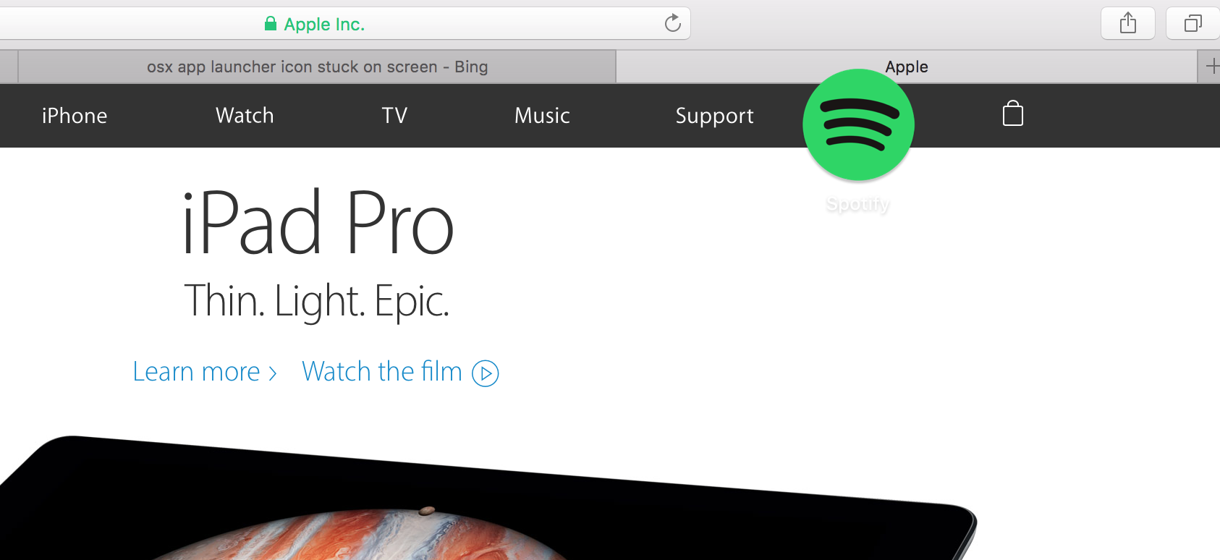
Task: Open iPhone in the Apple nav bar
Action: [x=75, y=116]
